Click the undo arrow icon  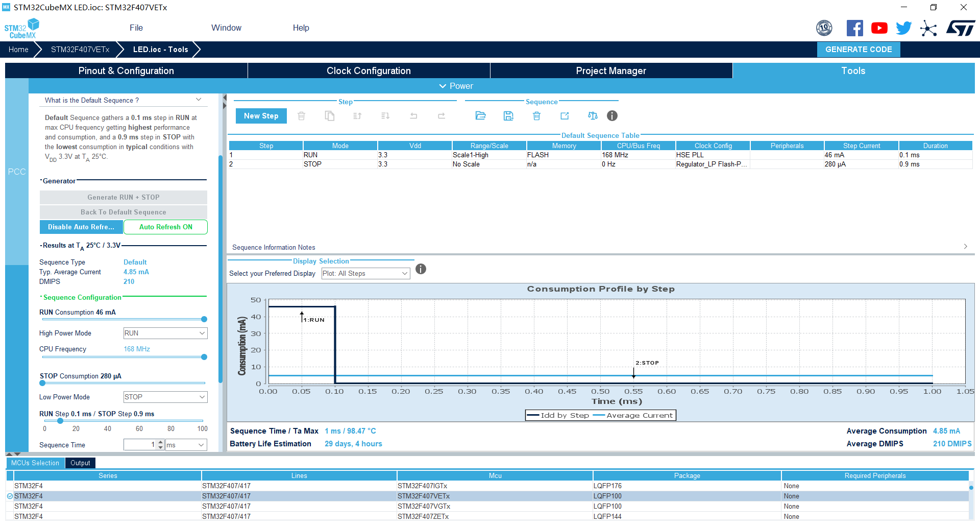click(413, 116)
